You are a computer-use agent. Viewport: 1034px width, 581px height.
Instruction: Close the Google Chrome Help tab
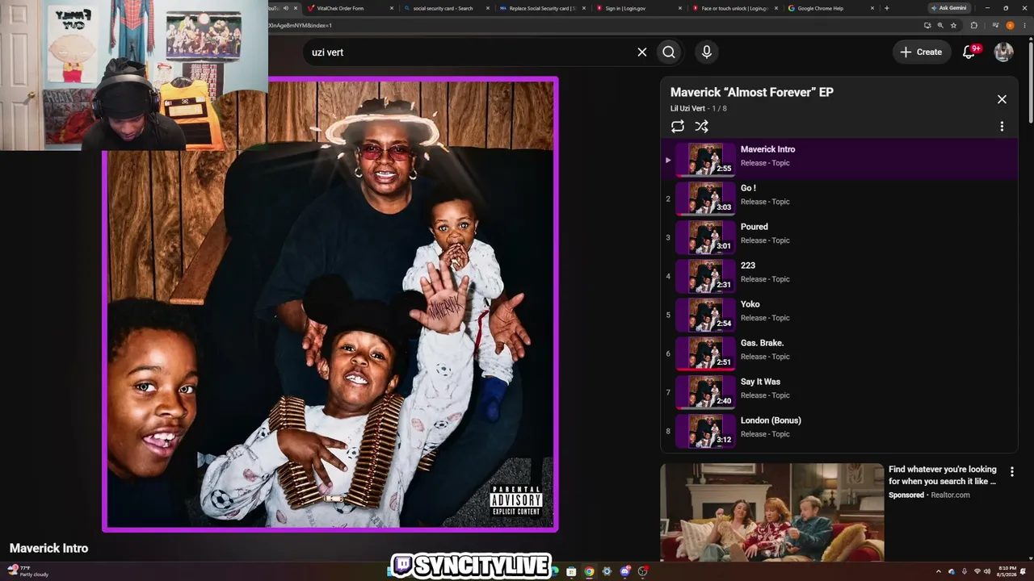click(872, 8)
